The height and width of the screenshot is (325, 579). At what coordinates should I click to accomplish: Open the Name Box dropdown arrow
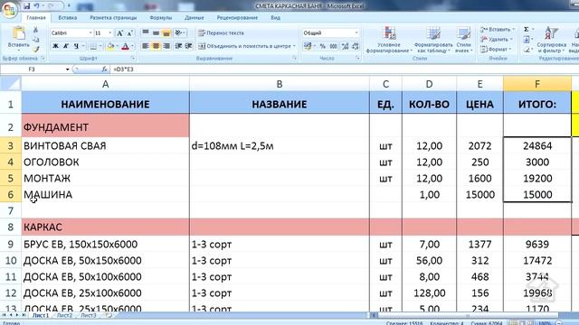coord(68,69)
